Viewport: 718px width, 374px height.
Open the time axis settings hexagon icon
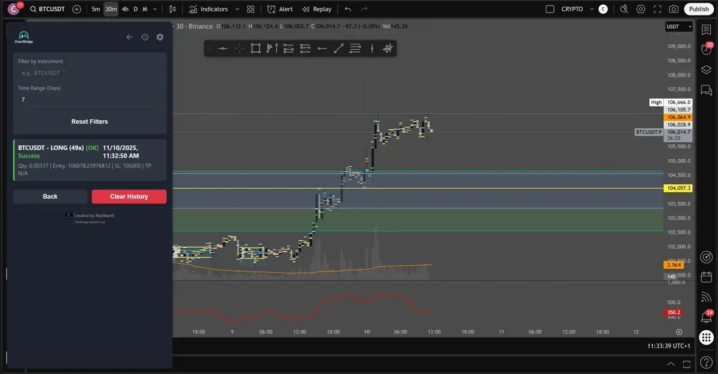(x=679, y=332)
